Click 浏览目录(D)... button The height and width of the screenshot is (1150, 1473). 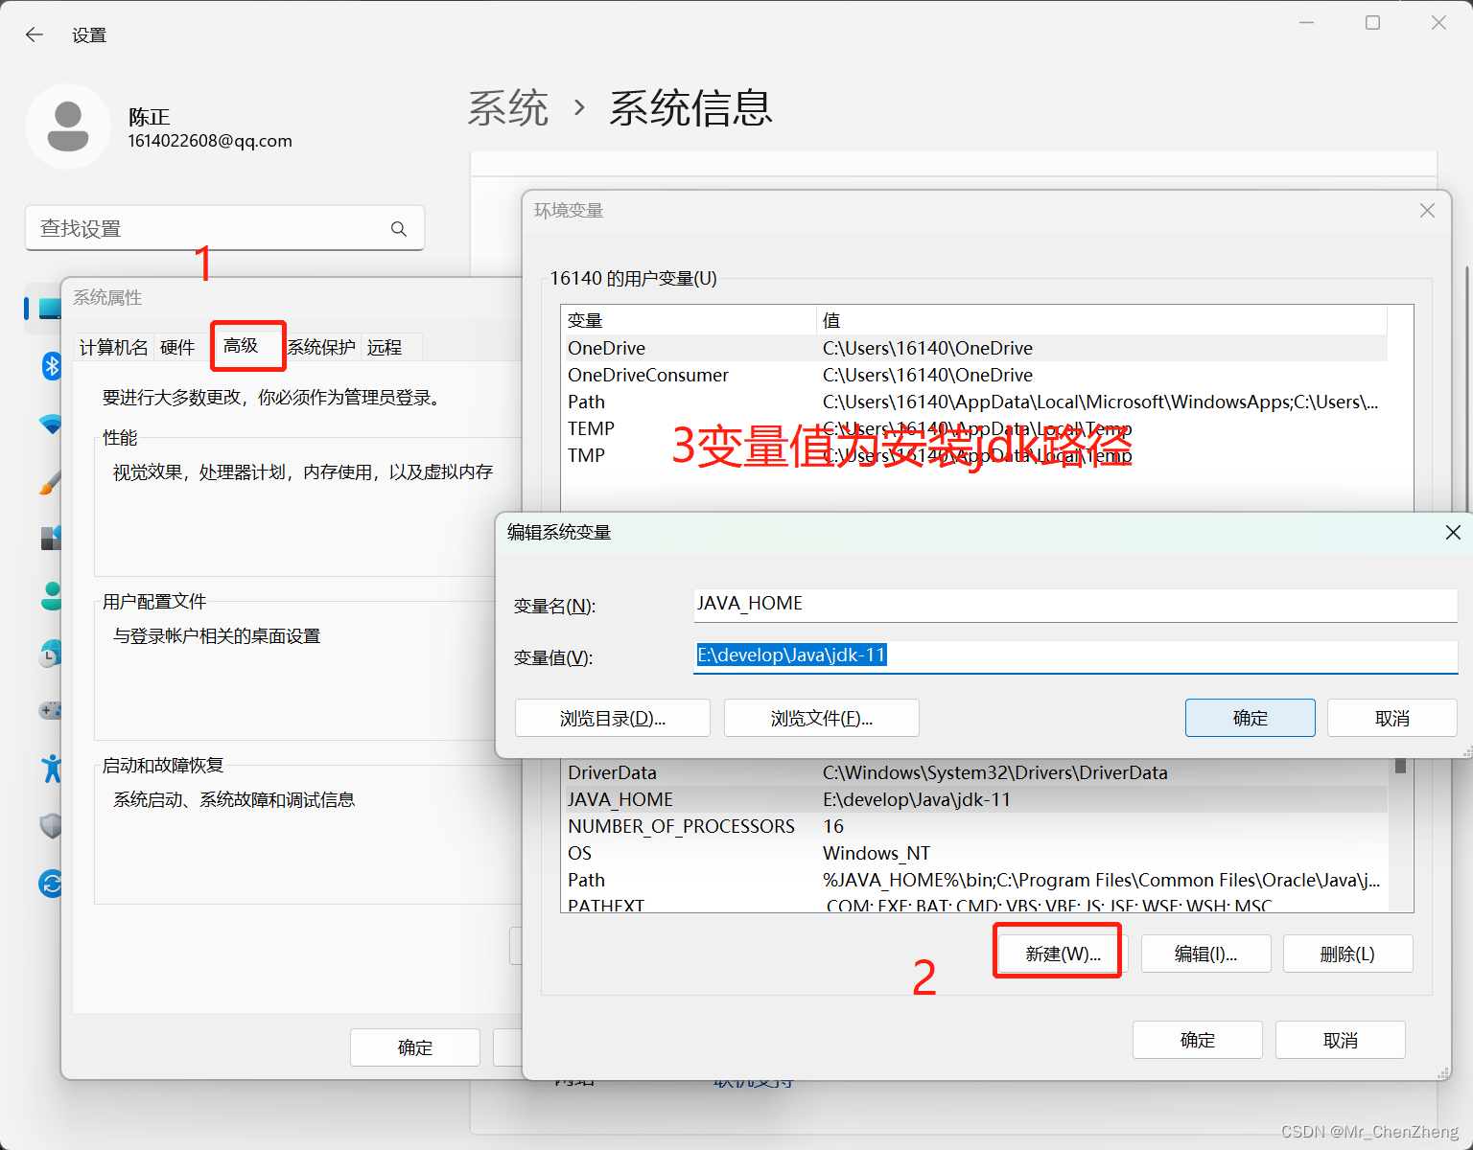[613, 718]
